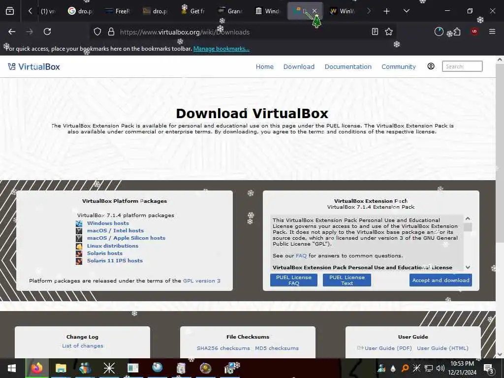Click the Manage bookmarks link
Image resolution: width=504 pixels, height=378 pixels.
tap(221, 49)
